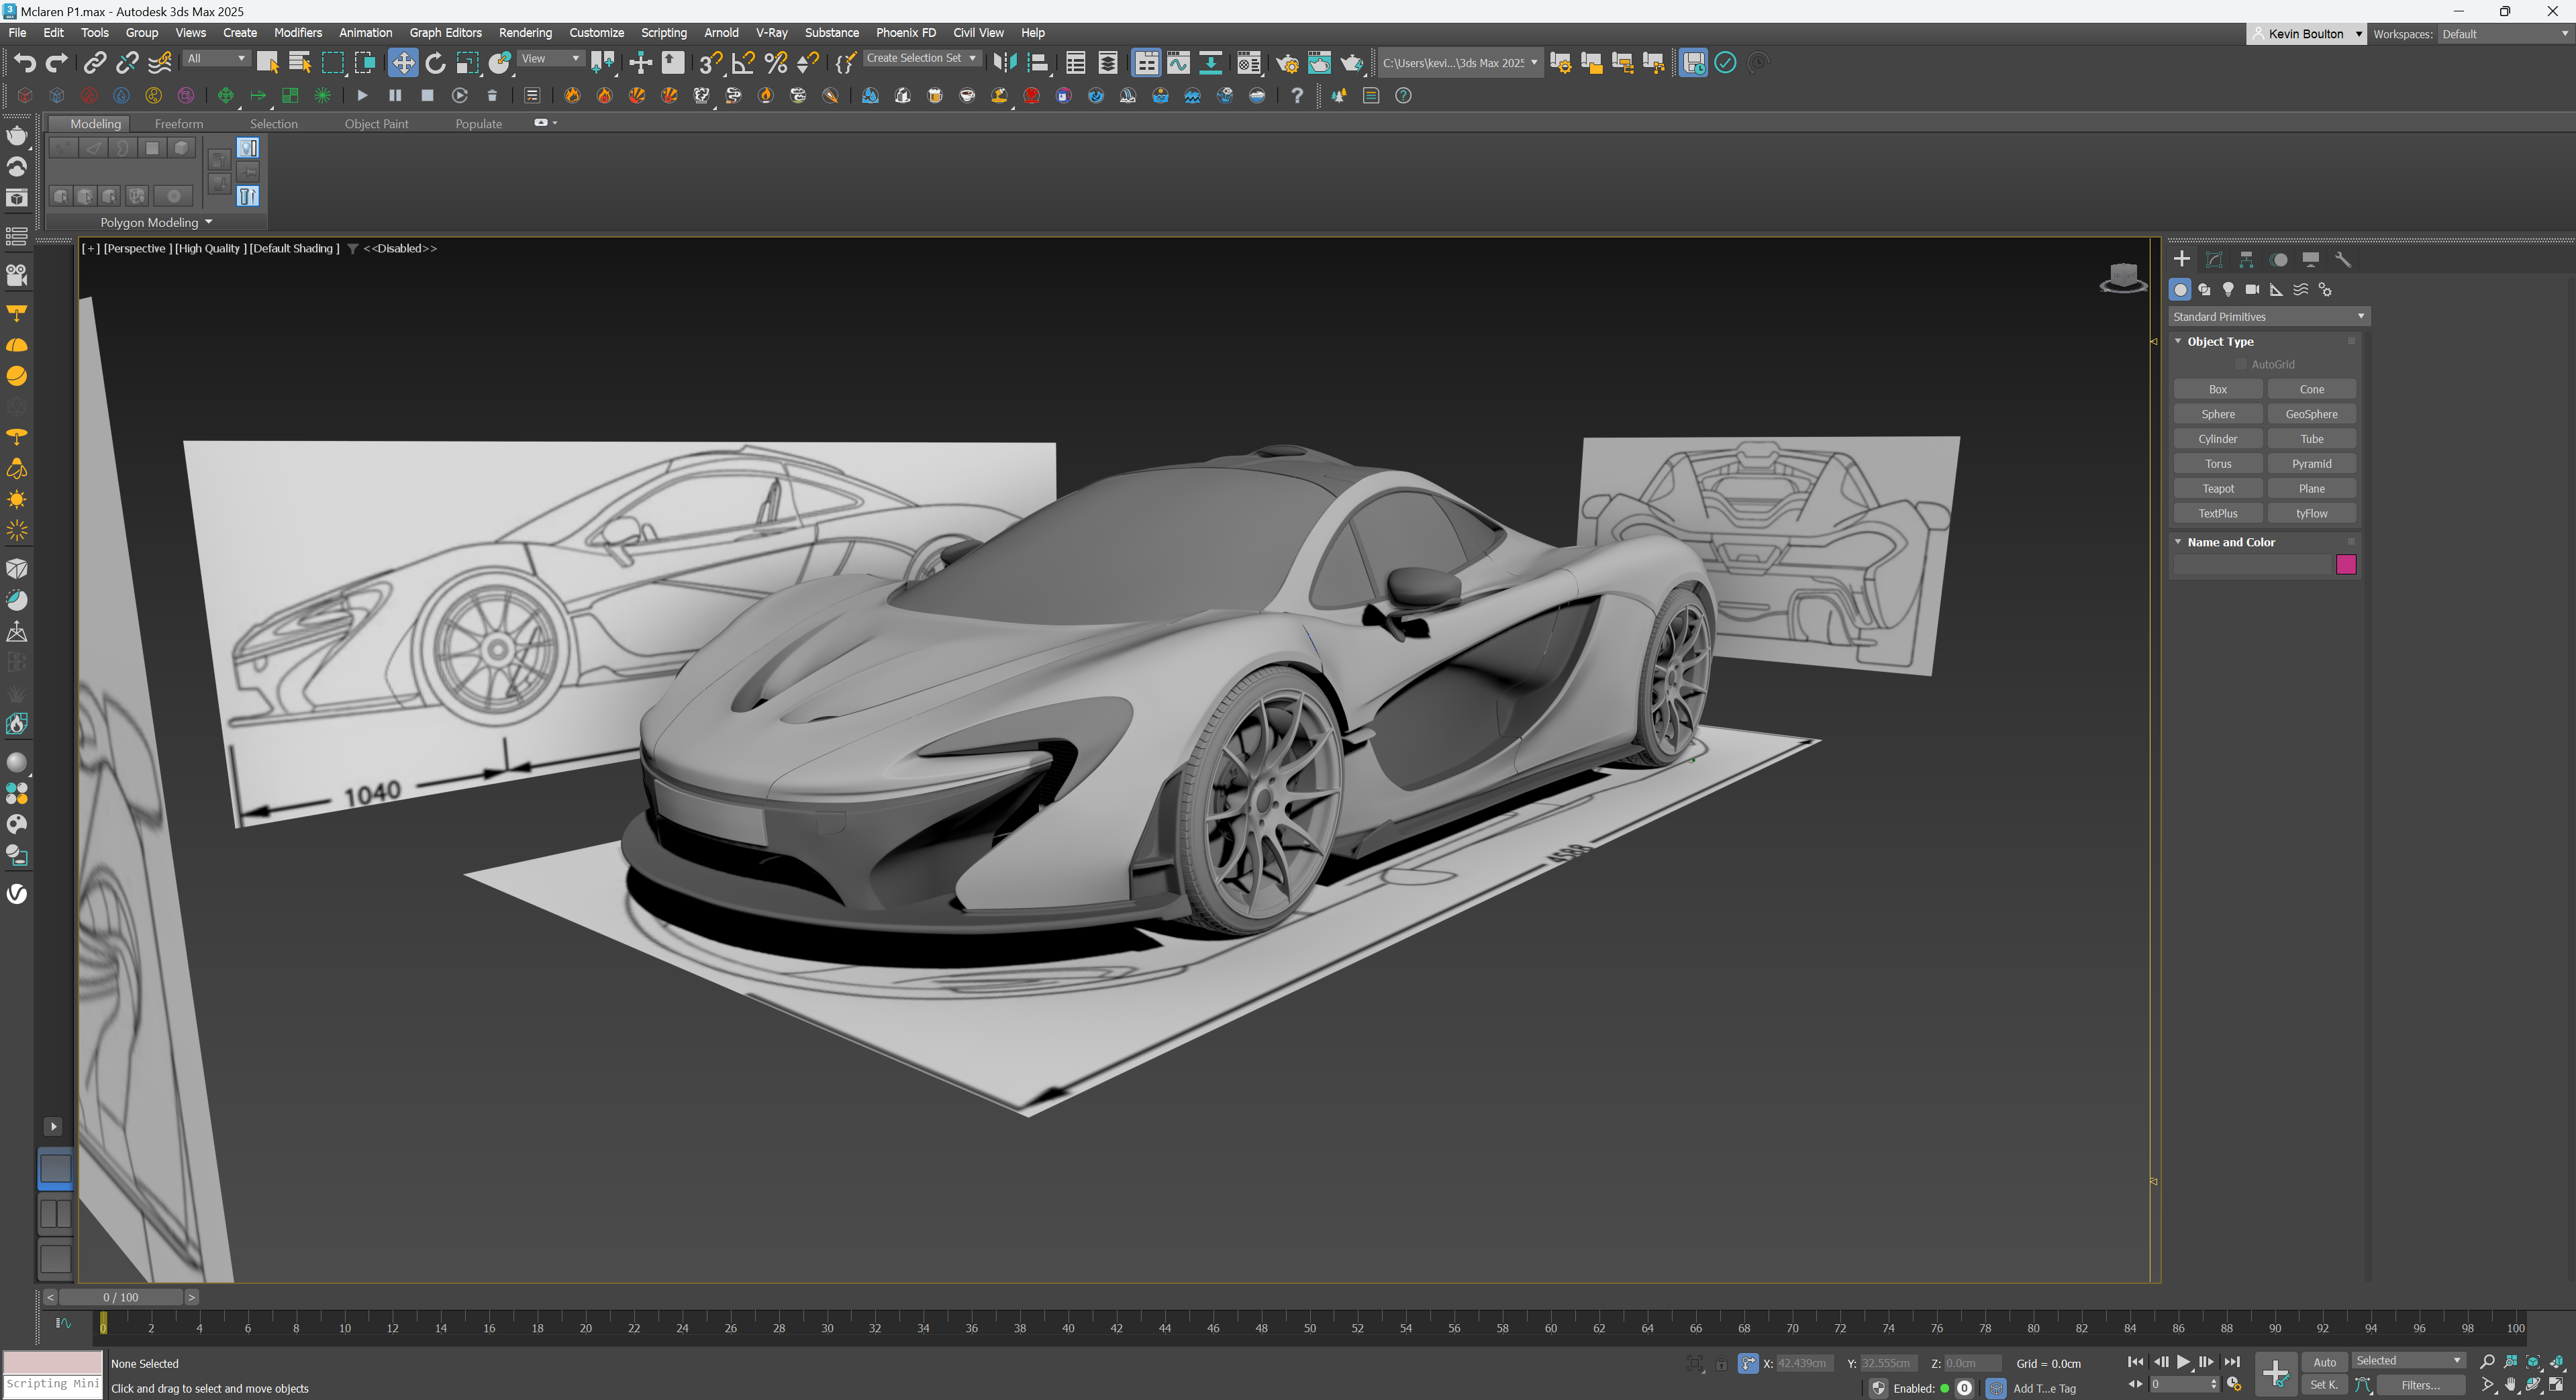Viewport: 2576px width, 1400px height.
Task: Open the Graph Editors menu
Action: [x=445, y=33]
